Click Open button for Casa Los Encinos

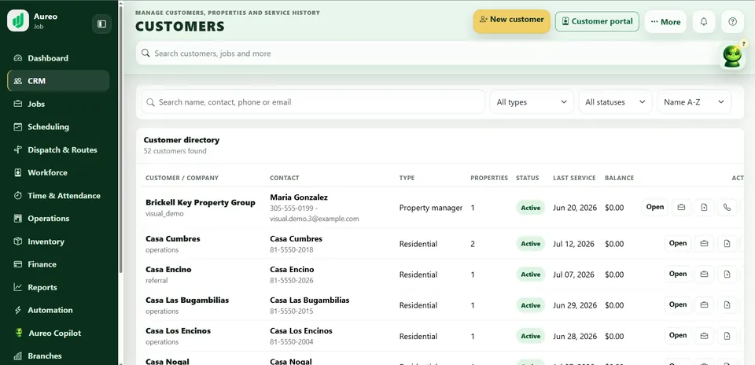(677, 335)
